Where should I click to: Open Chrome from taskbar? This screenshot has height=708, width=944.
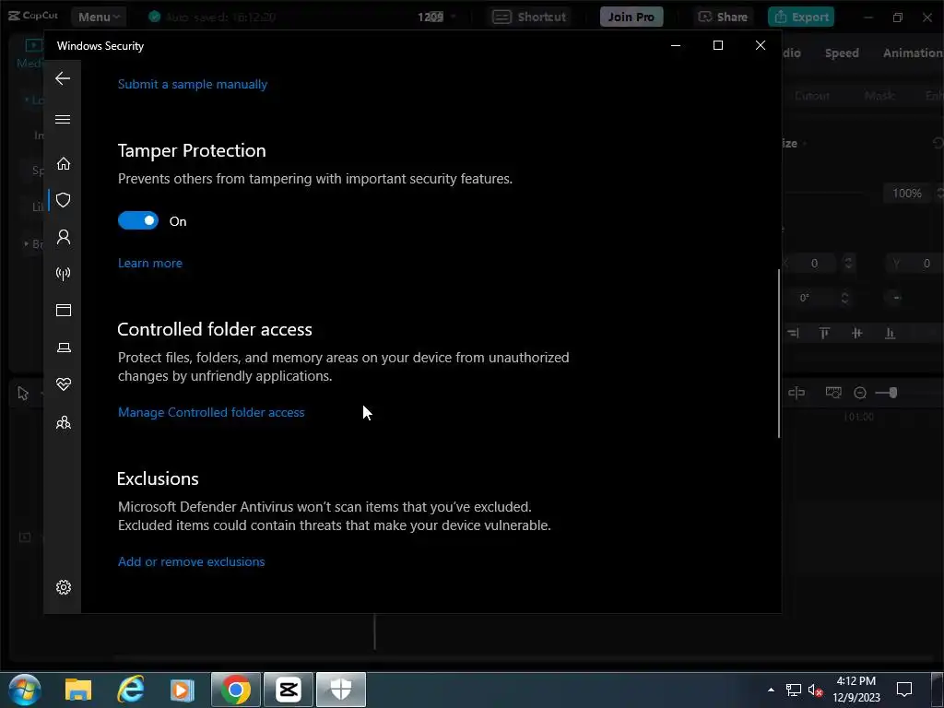235,690
